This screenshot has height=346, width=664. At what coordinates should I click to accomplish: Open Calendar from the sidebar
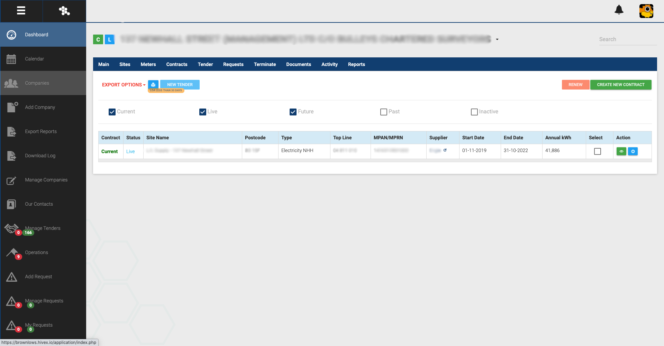34,59
